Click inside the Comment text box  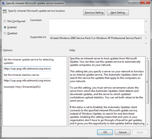pos(97,27)
